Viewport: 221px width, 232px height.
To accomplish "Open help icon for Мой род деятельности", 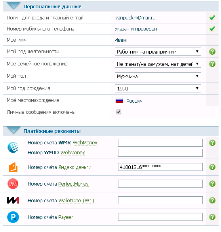I will [212, 52].
